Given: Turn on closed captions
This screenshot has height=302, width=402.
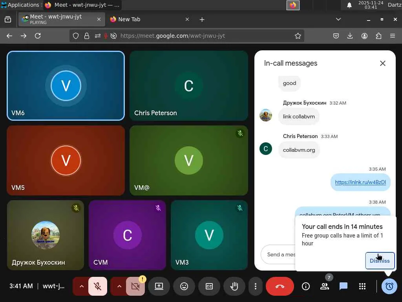Looking at the screenshot, I should pyautogui.click(x=209, y=286).
